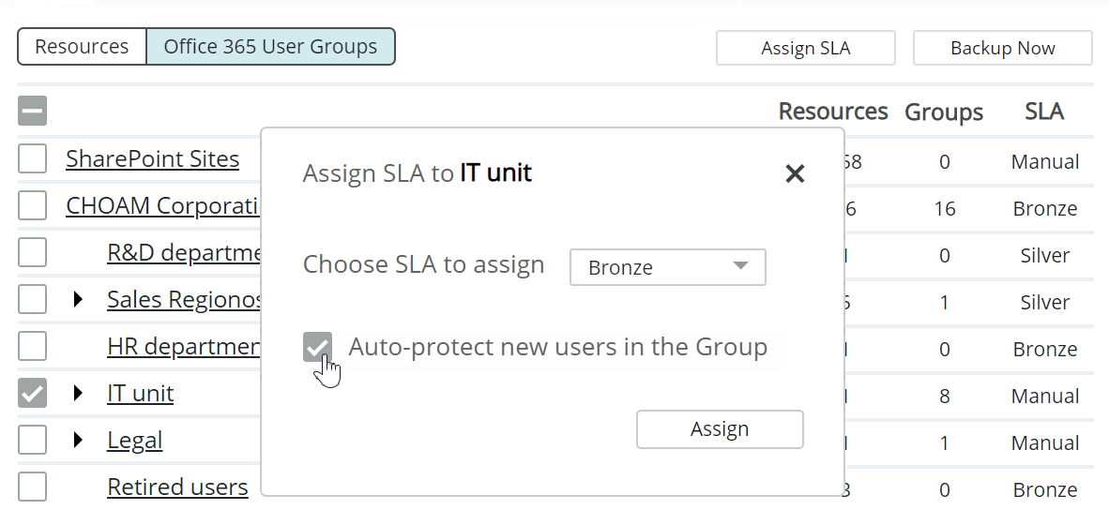1109x525 pixels.
Task: Open the Choose SLA dropdown showing Bronze
Action: [x=667, y=267]
